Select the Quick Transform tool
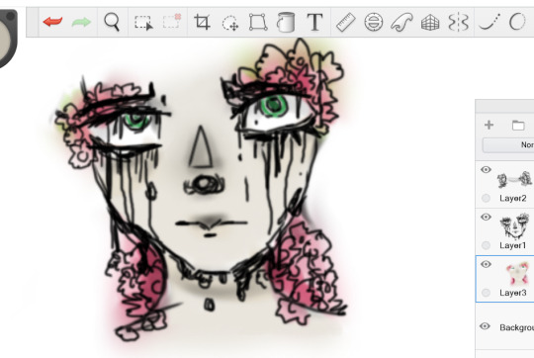The height and width of the screenshot is (358, 534). click(x=230, y=23)
